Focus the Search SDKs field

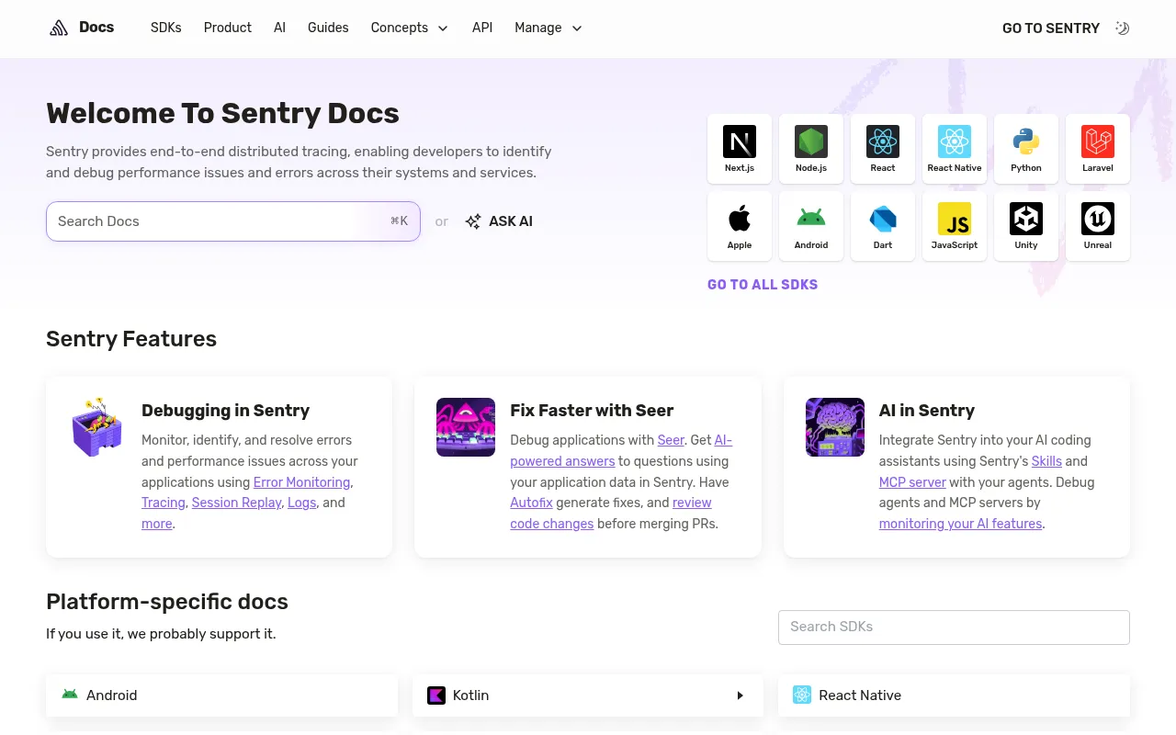(x=954, y=628)
